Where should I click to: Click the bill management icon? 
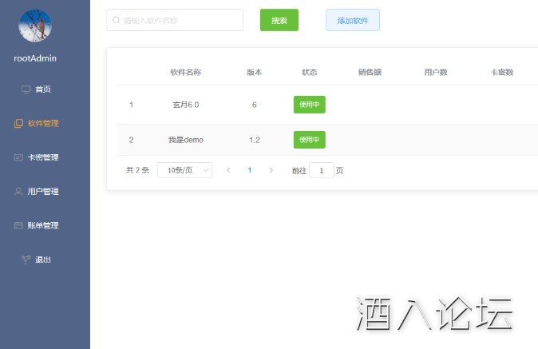point(19,226)
